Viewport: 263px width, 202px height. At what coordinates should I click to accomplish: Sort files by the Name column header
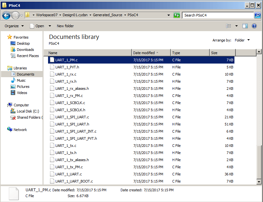(88, 53)
